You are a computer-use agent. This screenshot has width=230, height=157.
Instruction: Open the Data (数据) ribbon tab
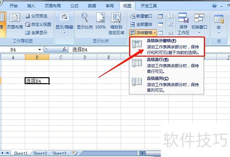pyautogui.click(x=92, y=6)
